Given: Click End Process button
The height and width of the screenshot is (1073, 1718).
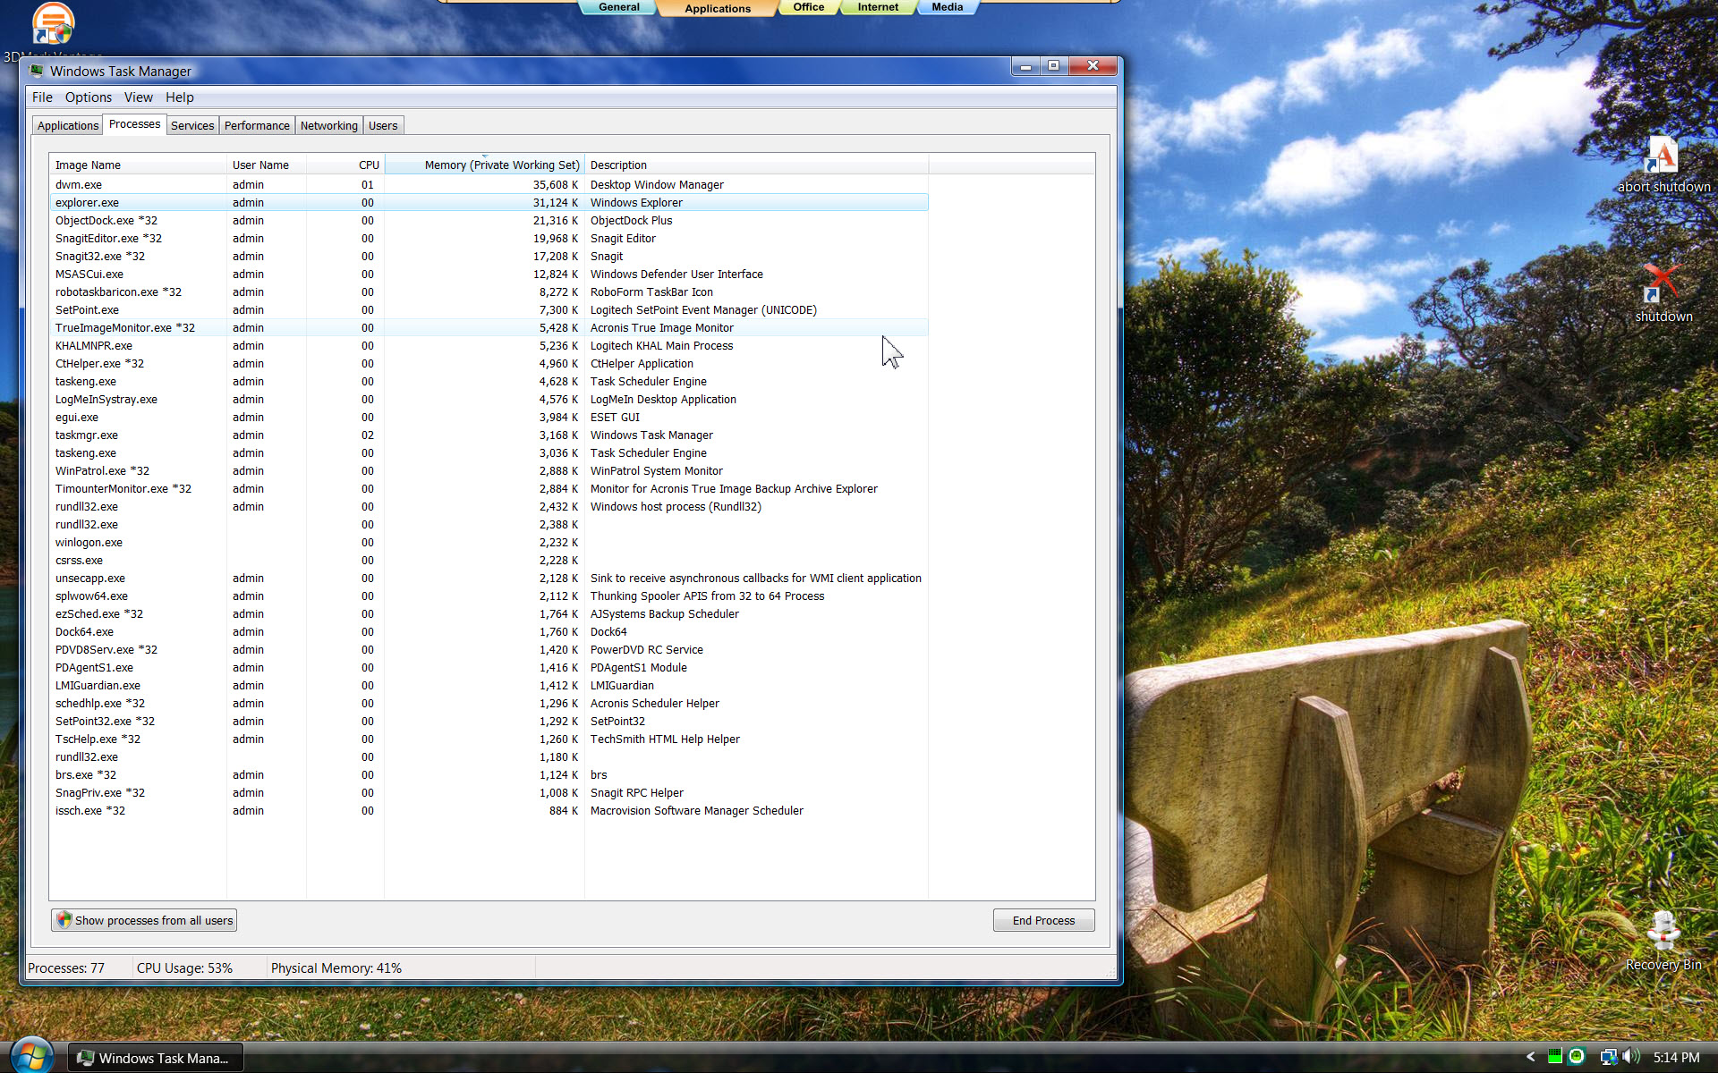Looking at the screenshot, I should (1043, 920).
